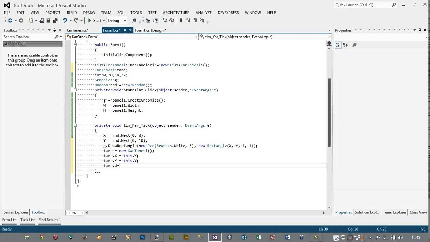Click the New Project toolbar icon
The height and width of the screenshot is (242, 430).
[31, 21]
